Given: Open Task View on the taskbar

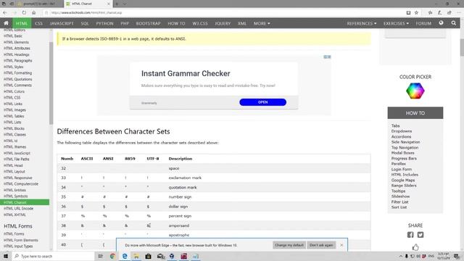Looking at the screenshot, I should (x=100, y=256).
